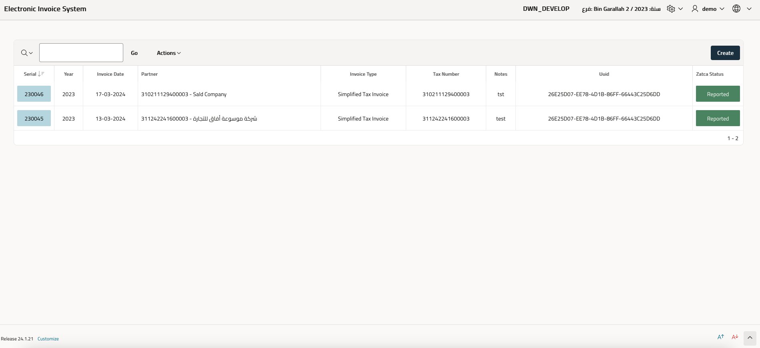Image resolution: width=760 pixels, height=348 pixels.
Task: Click the Invoice Type column header
Action: pyautogui.click(x=363, y=74)
